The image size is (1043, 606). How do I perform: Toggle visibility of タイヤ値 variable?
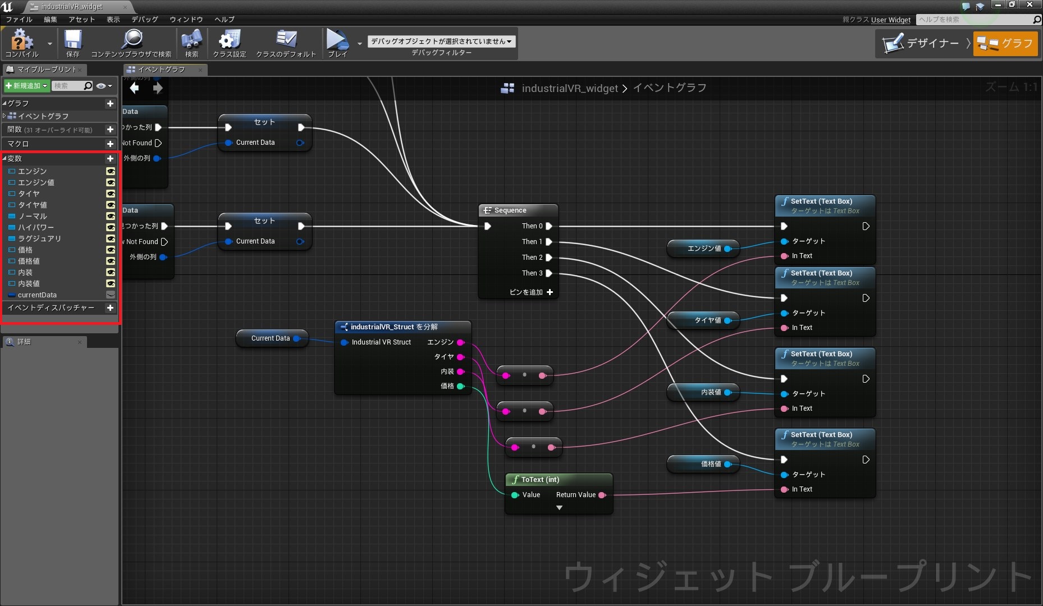[x=111, y=205]
